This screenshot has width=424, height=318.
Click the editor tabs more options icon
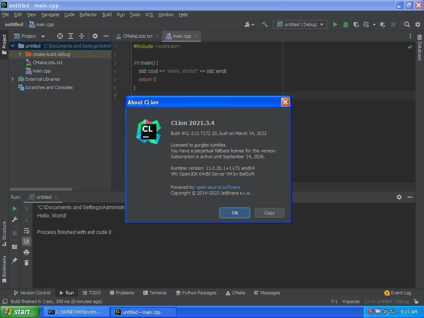point(410,36)
